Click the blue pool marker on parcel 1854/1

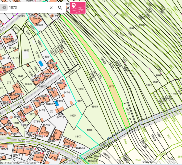point(41,63)
